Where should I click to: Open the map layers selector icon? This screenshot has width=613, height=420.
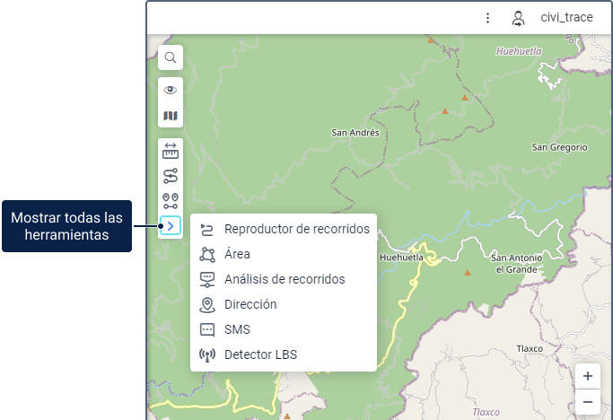click(x=171, y=116)
